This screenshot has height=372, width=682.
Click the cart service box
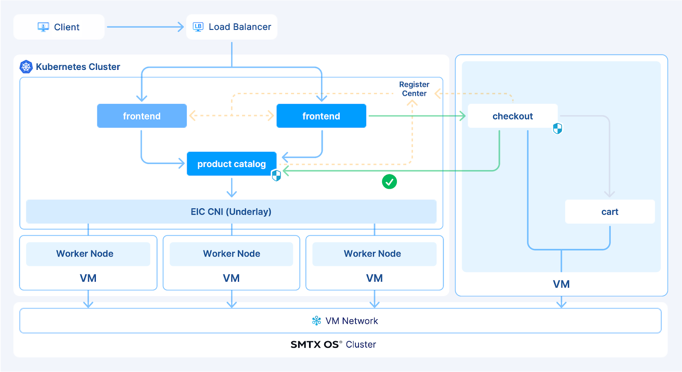(x=610, y=212)
